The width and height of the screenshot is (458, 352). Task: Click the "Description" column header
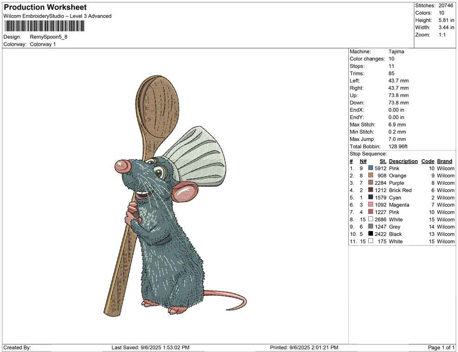click(x=403, y=161)
